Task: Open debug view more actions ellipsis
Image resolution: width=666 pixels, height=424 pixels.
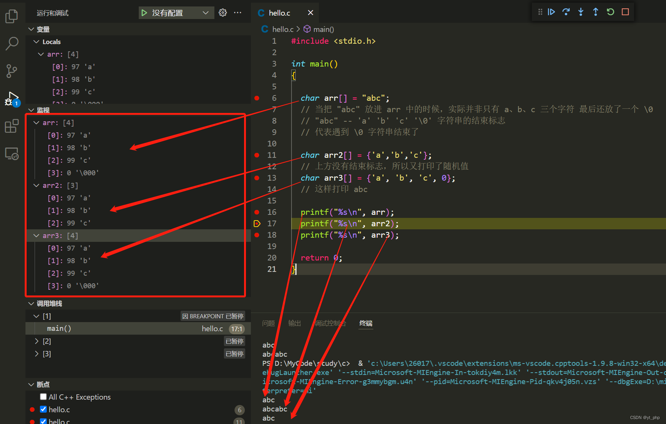Action: pos(238,13)
